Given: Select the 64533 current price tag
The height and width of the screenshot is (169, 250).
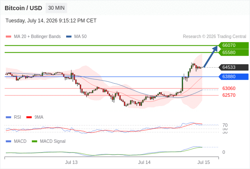Looking at the screenshot, I should coord(233,67).
